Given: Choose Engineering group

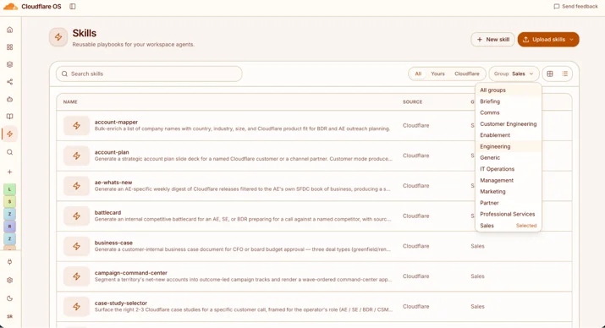Looking at the screenshot, I should 509,146.
